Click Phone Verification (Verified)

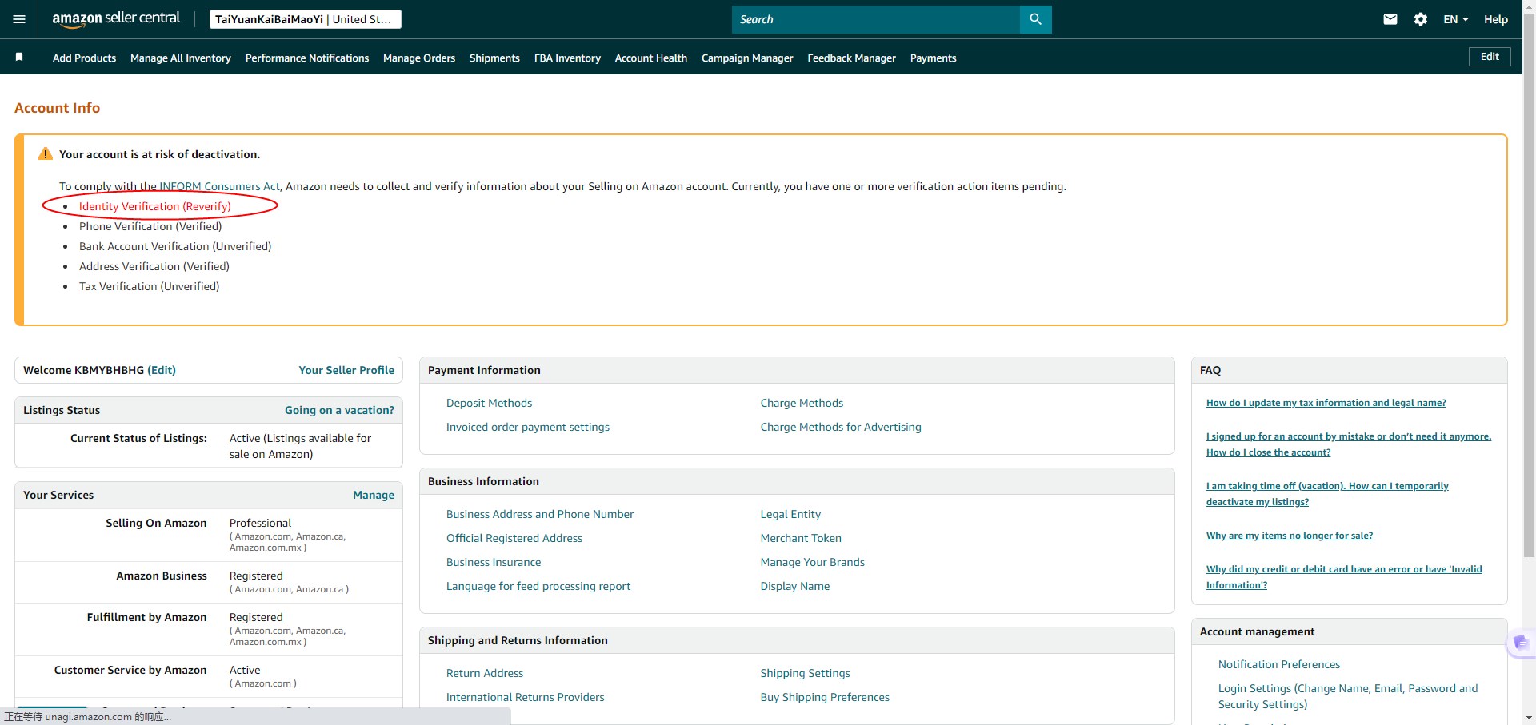tap(150, 226)
